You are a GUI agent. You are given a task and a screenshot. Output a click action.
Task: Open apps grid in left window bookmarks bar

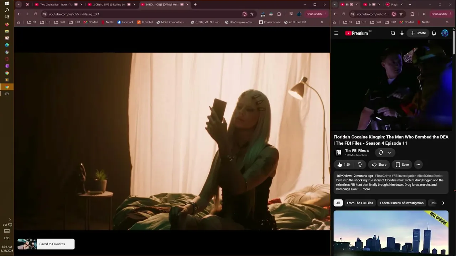coord(19,22)
